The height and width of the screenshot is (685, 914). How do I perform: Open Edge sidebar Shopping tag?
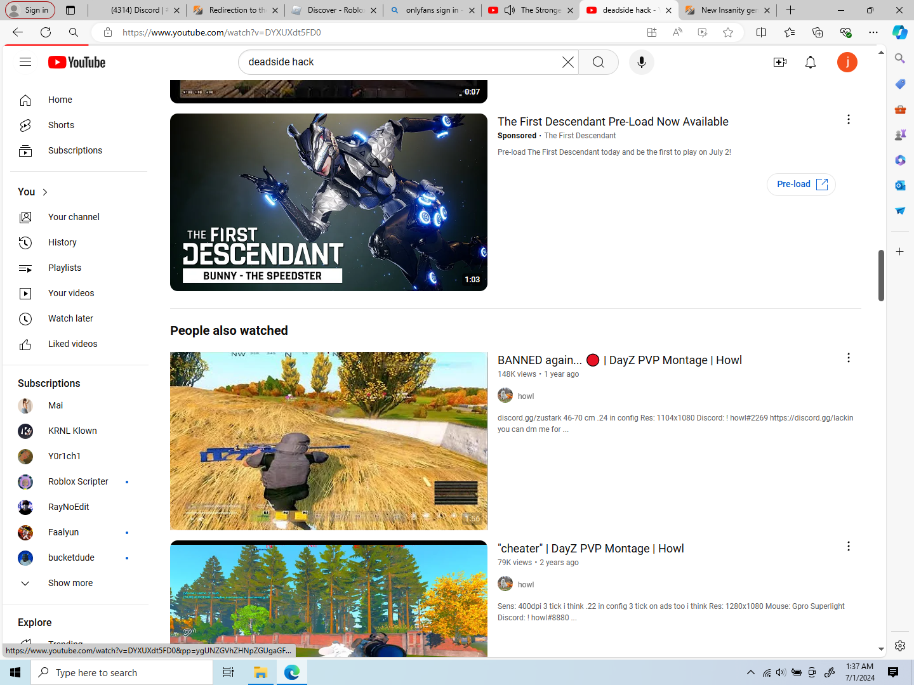coord(900,84)
